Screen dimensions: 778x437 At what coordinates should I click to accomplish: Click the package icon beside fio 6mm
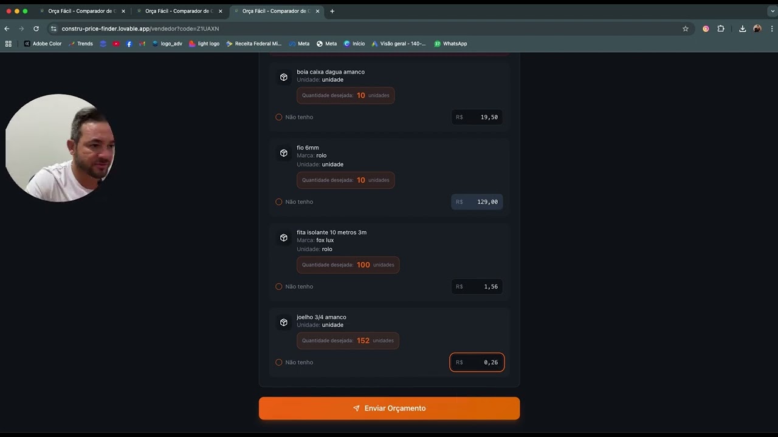tap(284, 153)
